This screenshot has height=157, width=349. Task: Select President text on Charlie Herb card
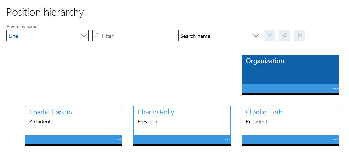point(257,121)
